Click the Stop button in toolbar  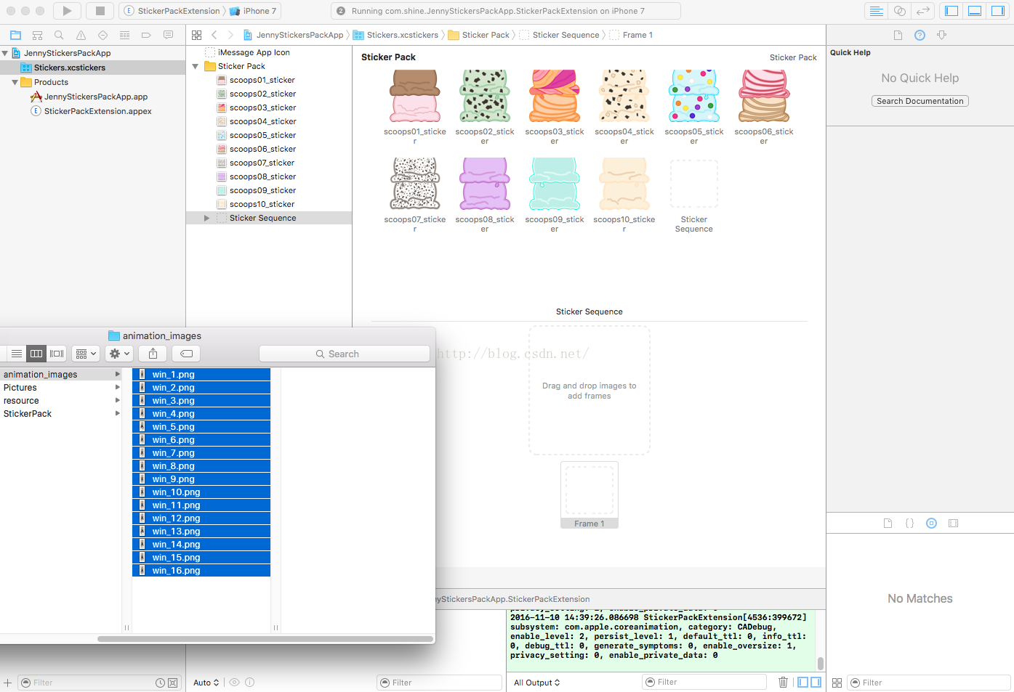[100, 11]
